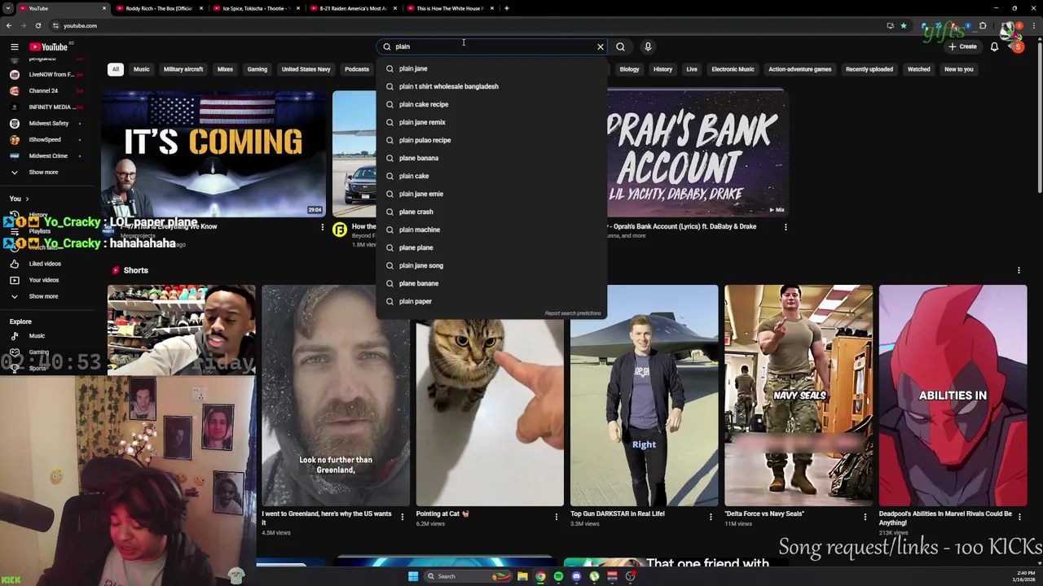Select the Electronic Music filter chip
Viewport: 1043px width, 586px height.
pyautogui.click(x=733, y=69)
